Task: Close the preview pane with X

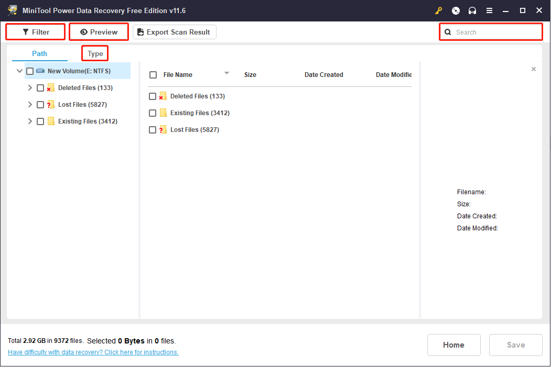Action: pos(534,69)
